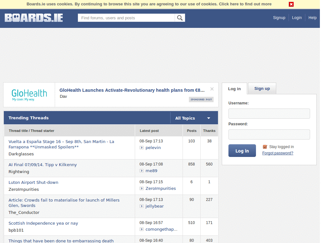Click cookie policy find out more text

click(x=245, y=4)
